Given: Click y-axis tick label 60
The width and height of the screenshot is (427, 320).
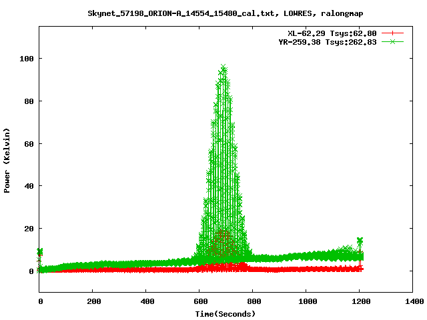Looking at the screenshot, I should pos(29,144).
